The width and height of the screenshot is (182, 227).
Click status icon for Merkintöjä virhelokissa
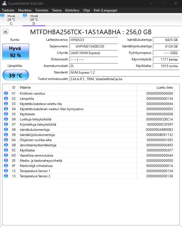pos(6,166)
